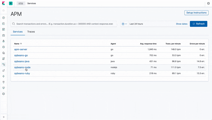Click the APM page heading

16,14
